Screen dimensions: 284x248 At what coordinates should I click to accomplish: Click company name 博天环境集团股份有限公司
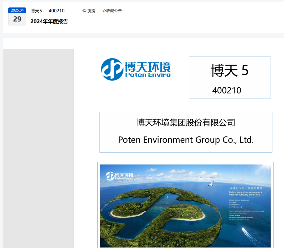point(186,122)
